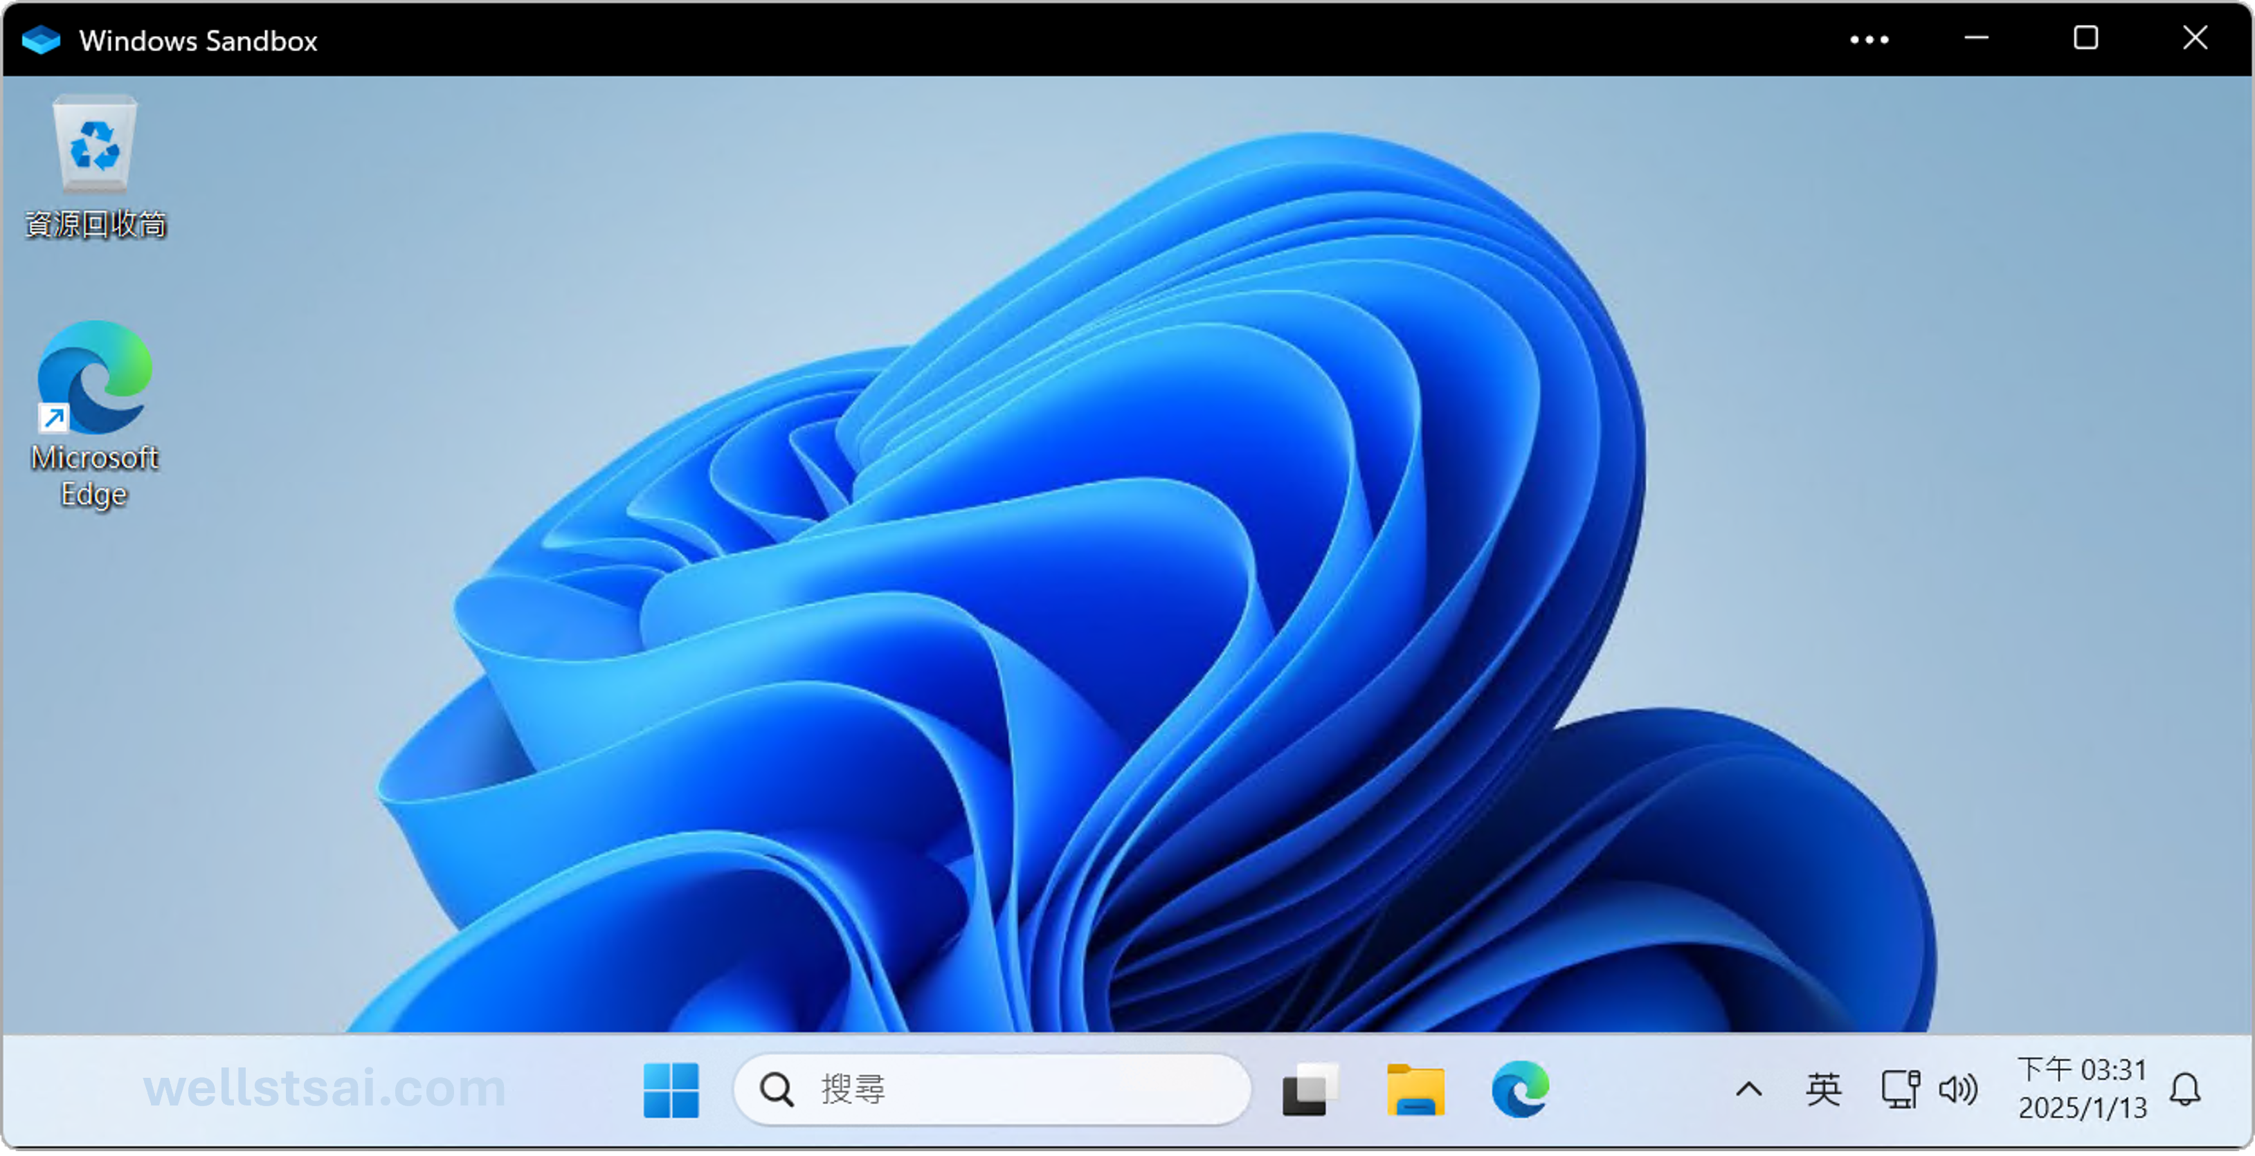Select the Recycle Bin desktop icon
This screenshot has height=1156, width=2255.
pyautogui.click(x=95, y=165)
